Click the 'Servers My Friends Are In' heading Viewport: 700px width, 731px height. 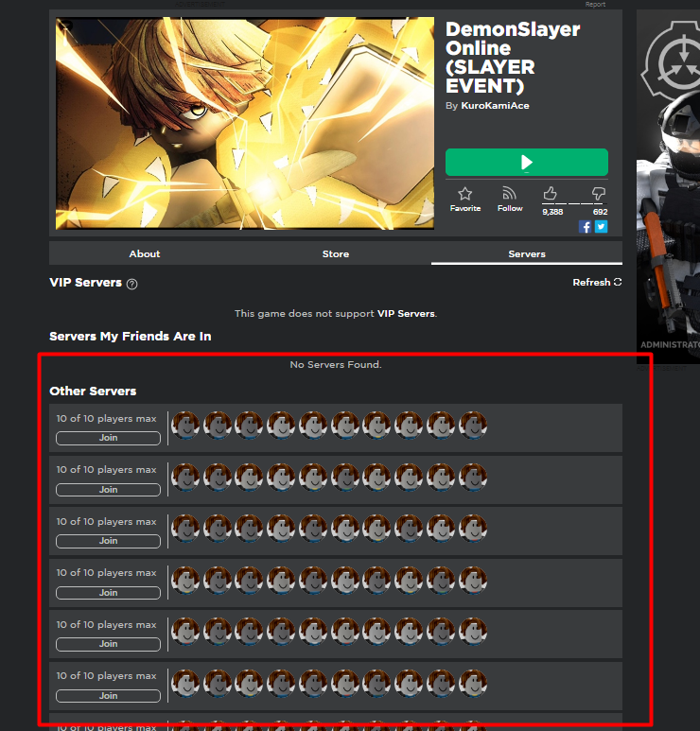click(x=131, y=336)
